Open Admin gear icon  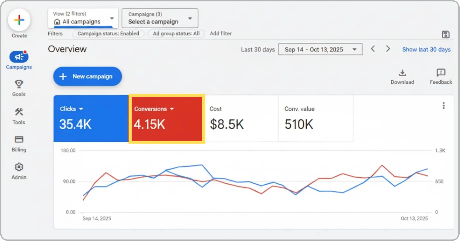19,167
